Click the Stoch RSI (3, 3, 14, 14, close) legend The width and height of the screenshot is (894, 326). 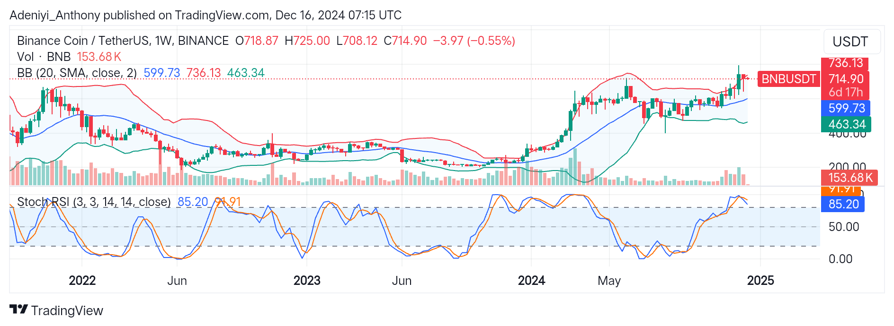[94, 202]
